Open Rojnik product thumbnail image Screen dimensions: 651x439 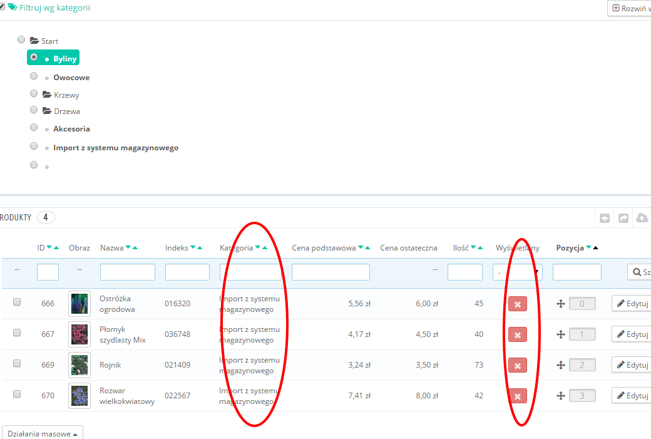tap(79, 365)
